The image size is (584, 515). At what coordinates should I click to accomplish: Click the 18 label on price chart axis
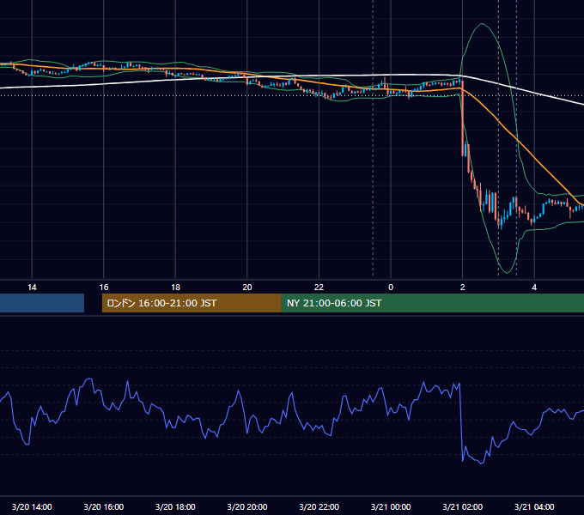[175, 288]
